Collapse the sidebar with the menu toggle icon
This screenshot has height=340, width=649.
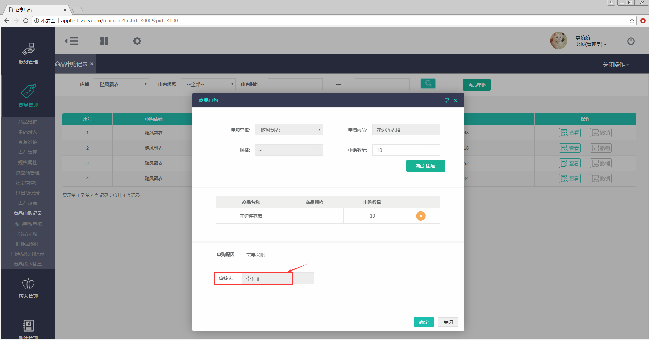(71, 41)
